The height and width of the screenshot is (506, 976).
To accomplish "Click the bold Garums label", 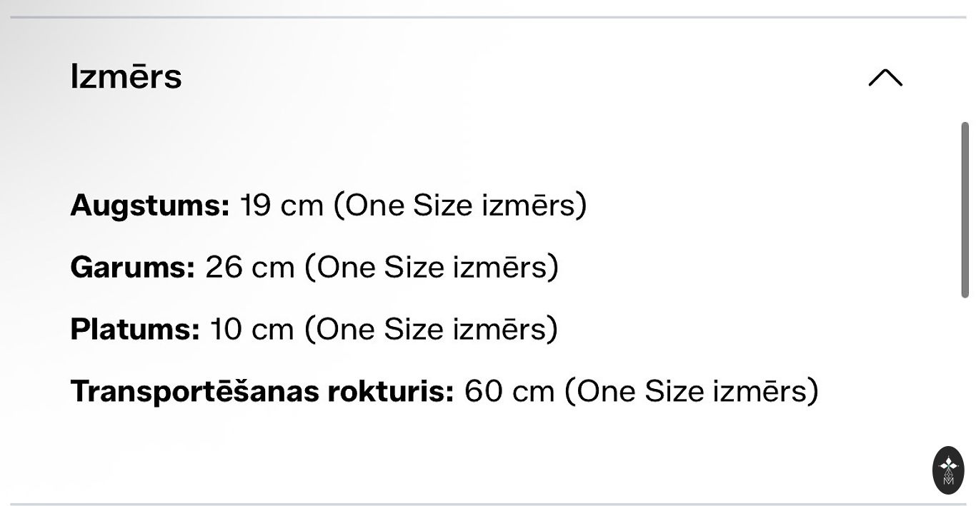I will click(132, 268).
